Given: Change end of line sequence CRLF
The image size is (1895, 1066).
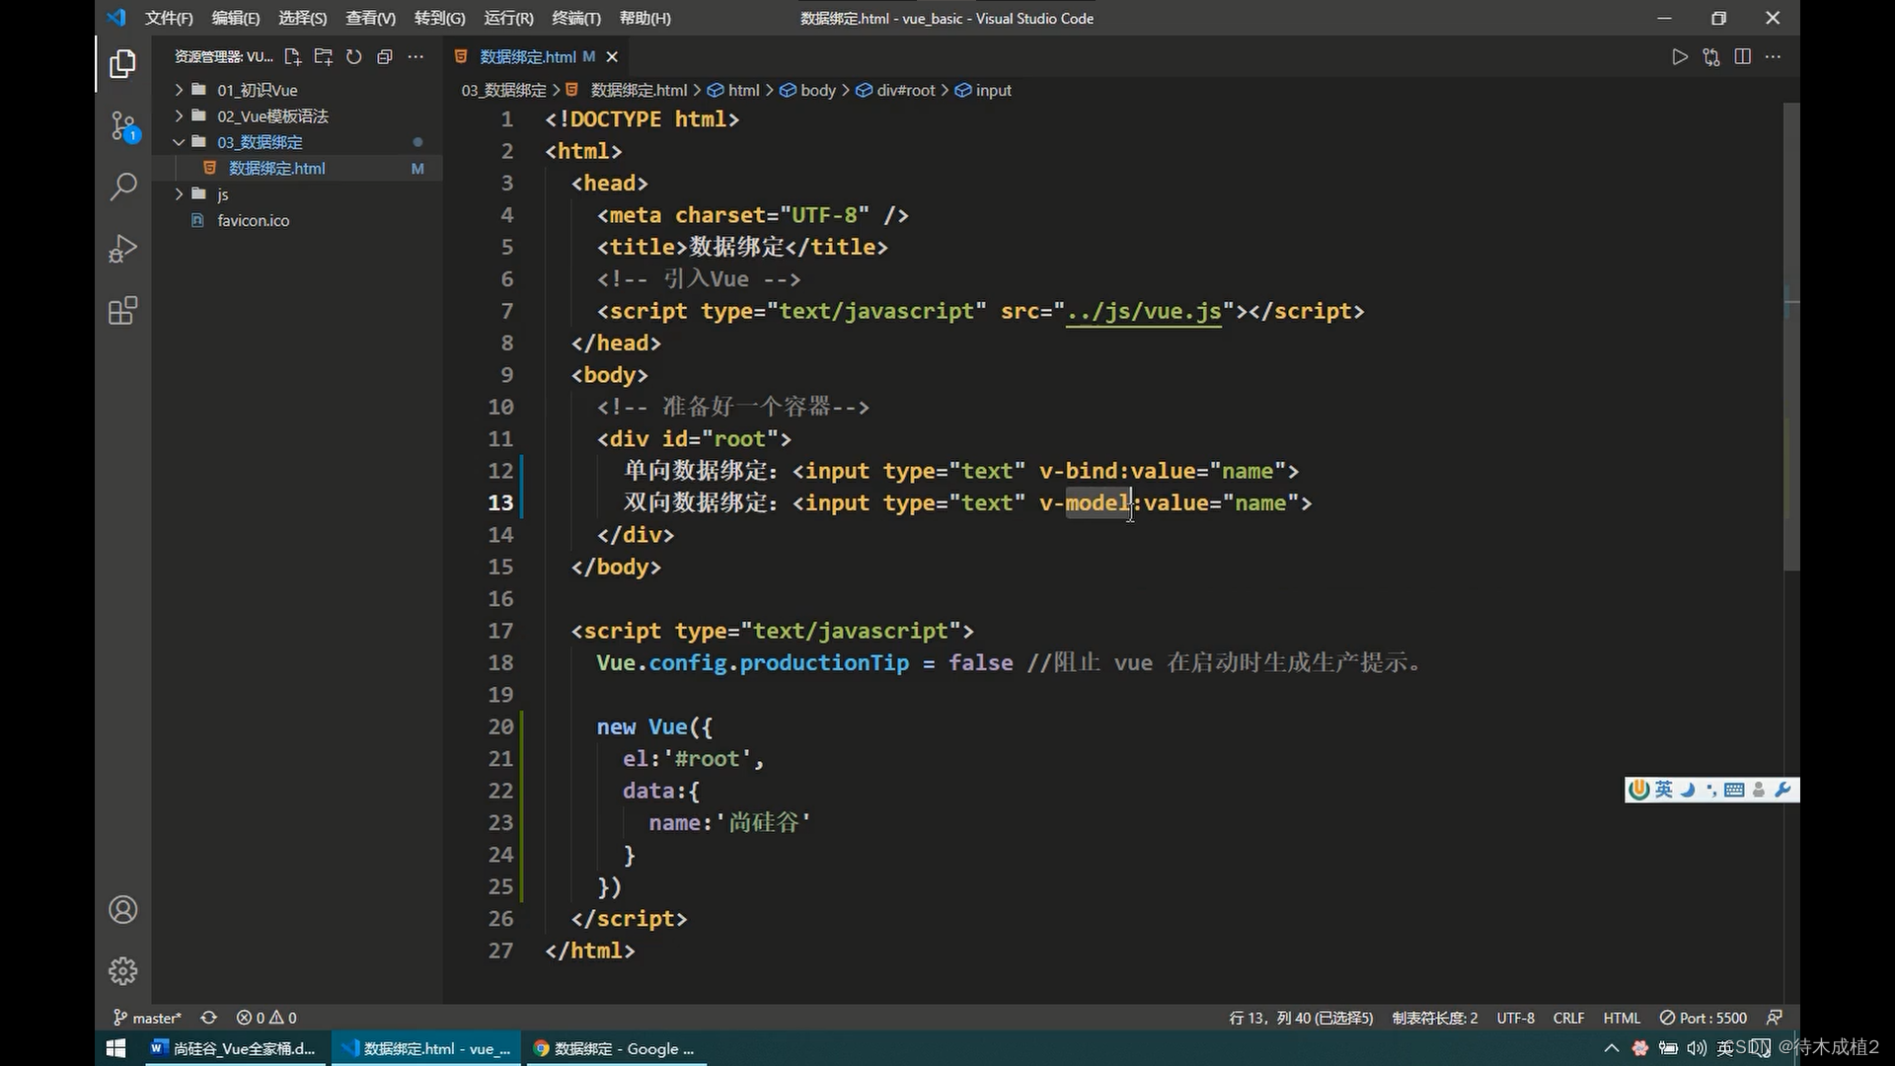Looking at the screenshot, I should (x=1568, y=1018).
